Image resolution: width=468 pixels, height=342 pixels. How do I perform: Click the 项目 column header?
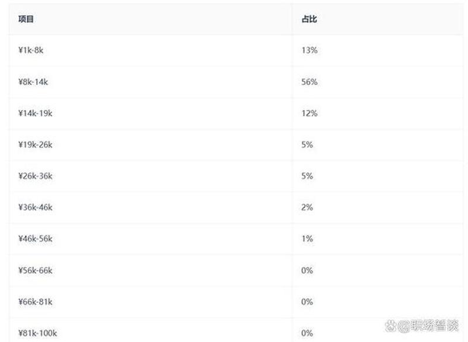click(x=26, y=19)
